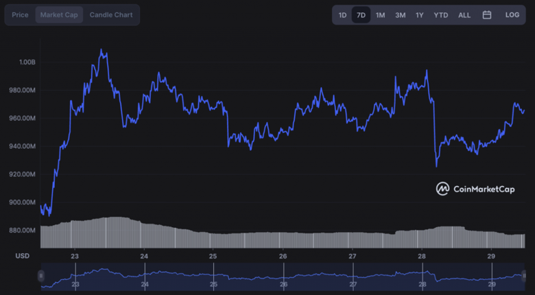
Task: Choose the 1M time range
Action: [x=380, y=14]
